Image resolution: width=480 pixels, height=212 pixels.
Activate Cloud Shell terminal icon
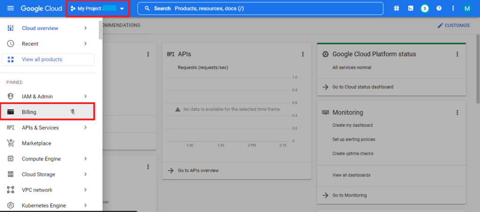(411, 8)
